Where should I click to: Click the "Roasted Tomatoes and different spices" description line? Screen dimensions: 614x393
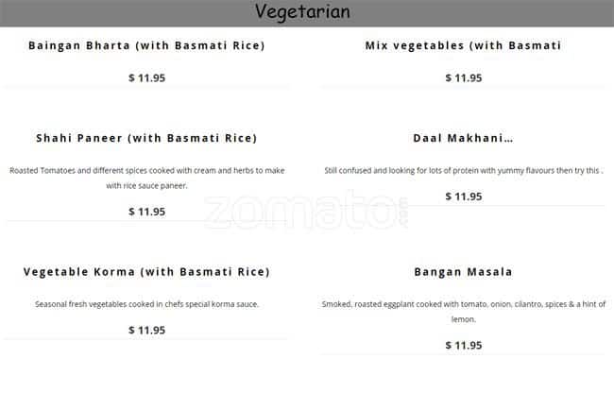(x=146, y=171)
